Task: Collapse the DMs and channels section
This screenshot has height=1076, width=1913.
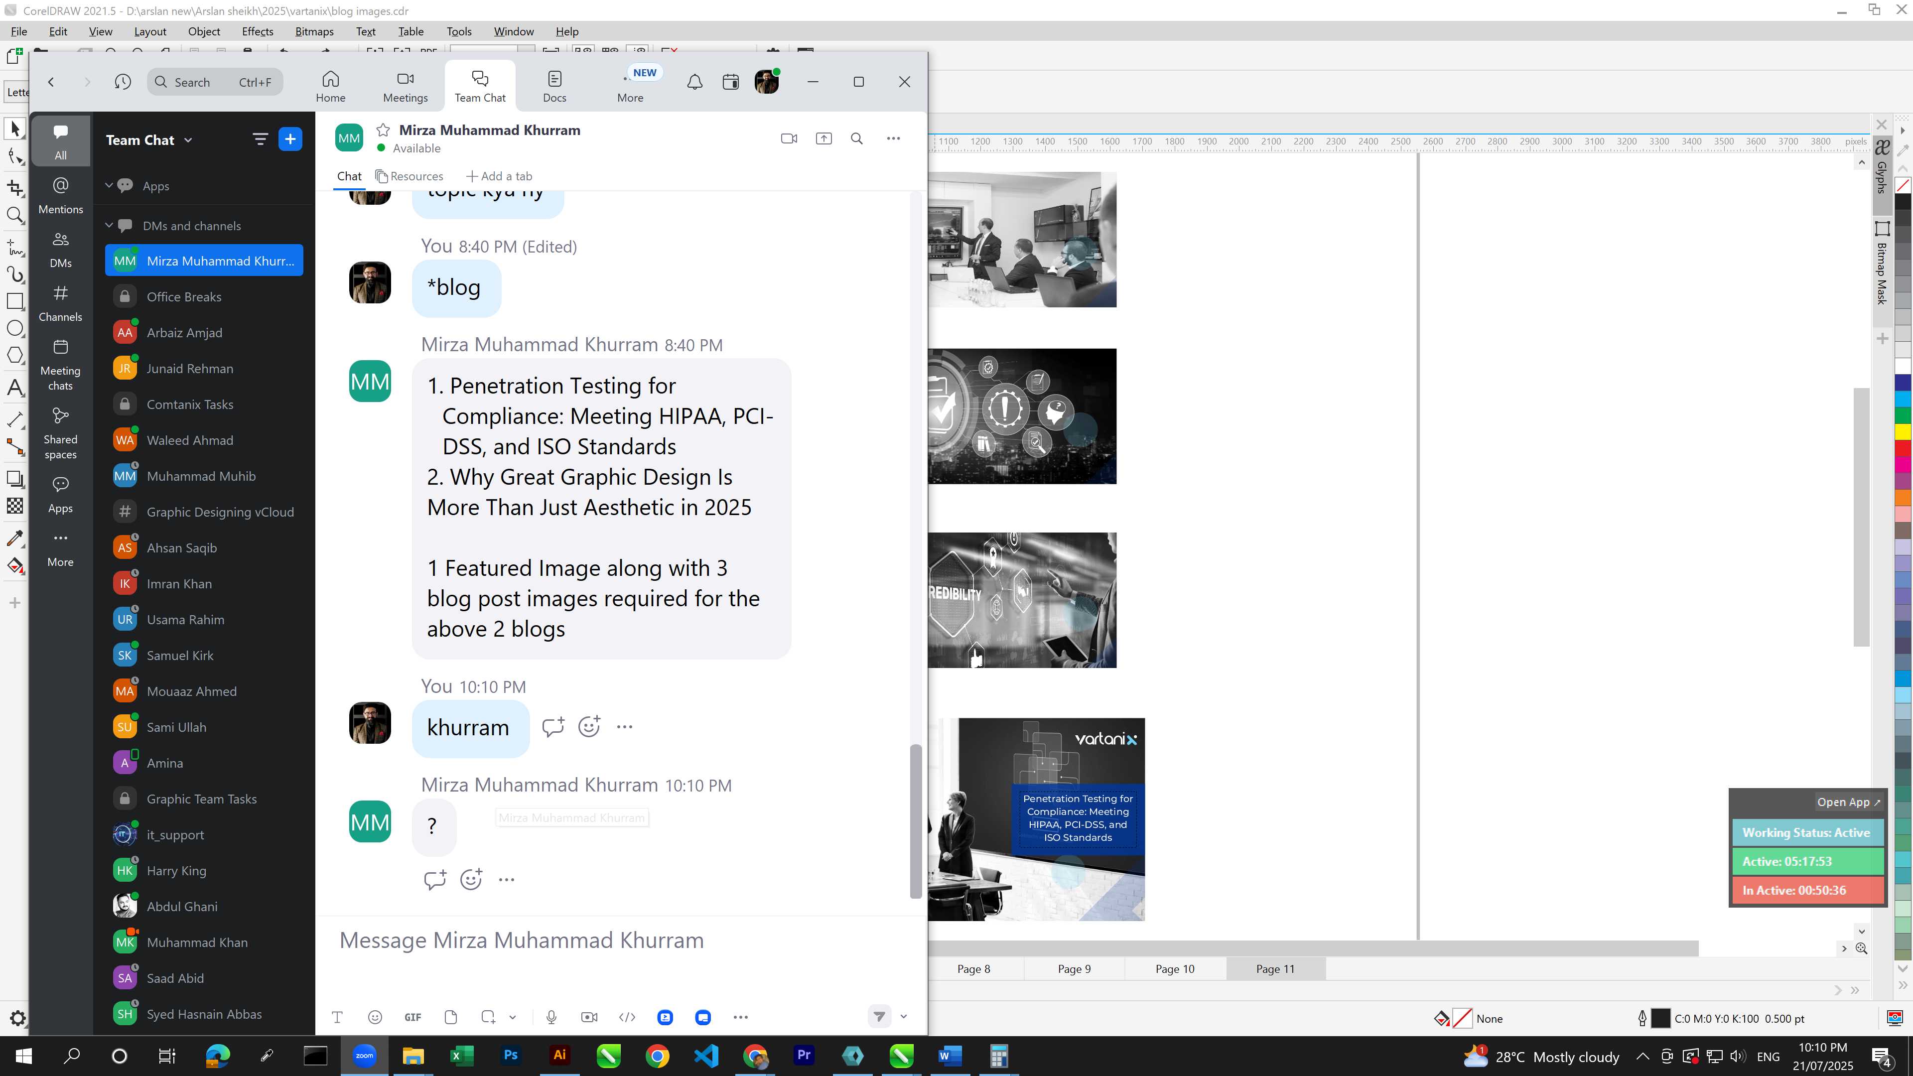Action: [109, 225]
